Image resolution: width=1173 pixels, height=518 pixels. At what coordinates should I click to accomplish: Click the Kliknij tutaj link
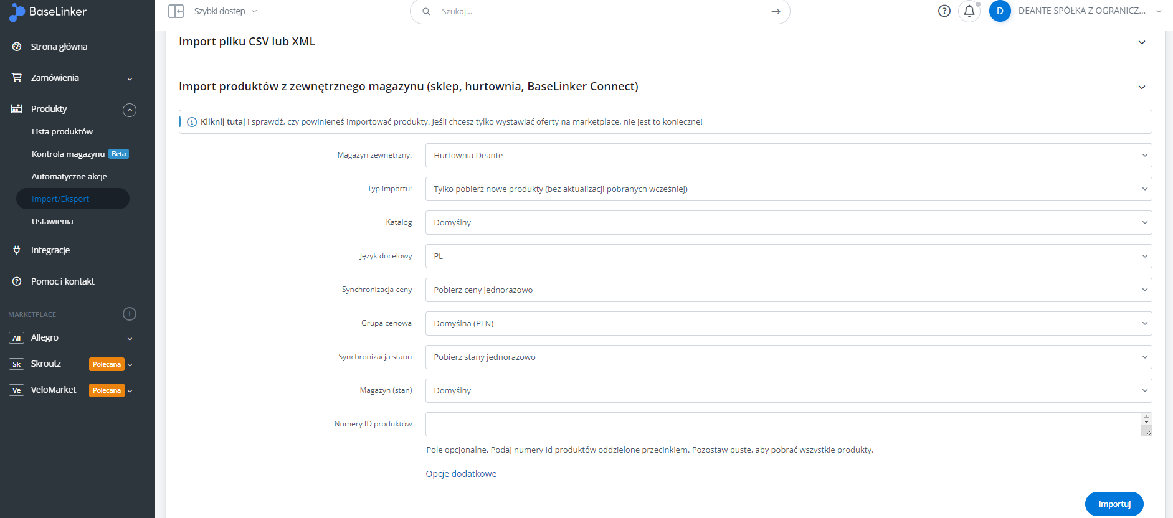[222, 122]
